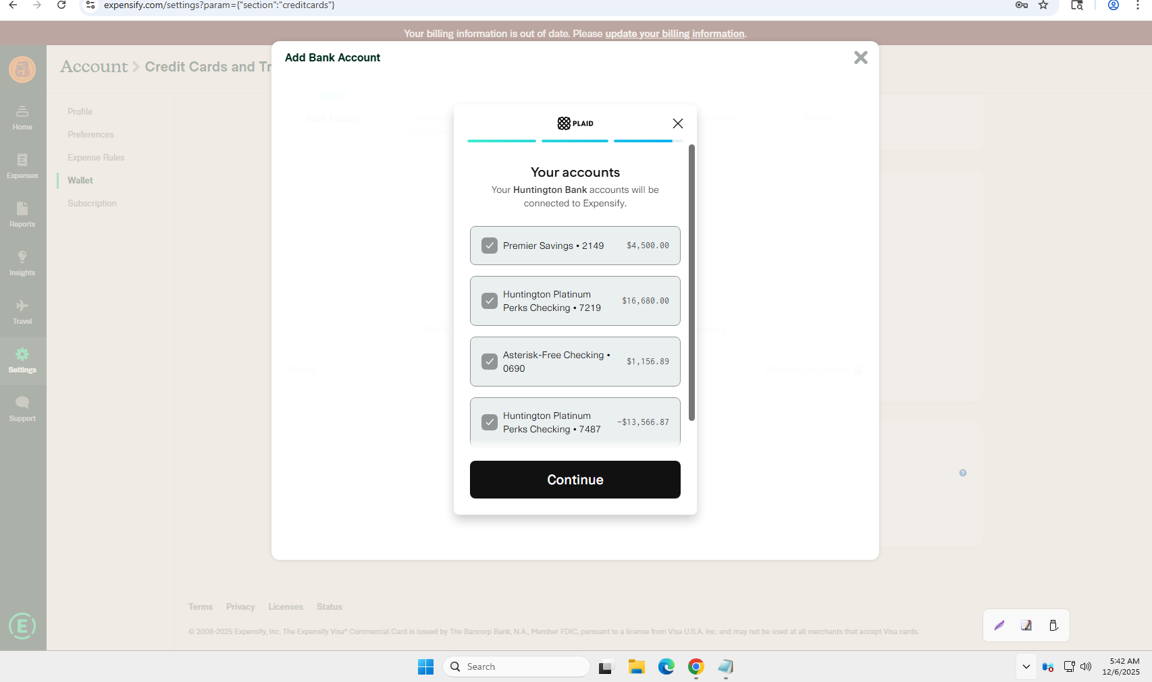Follow the update your billing information link
Screen dimensions: 1152x682
tap(675, 34)
